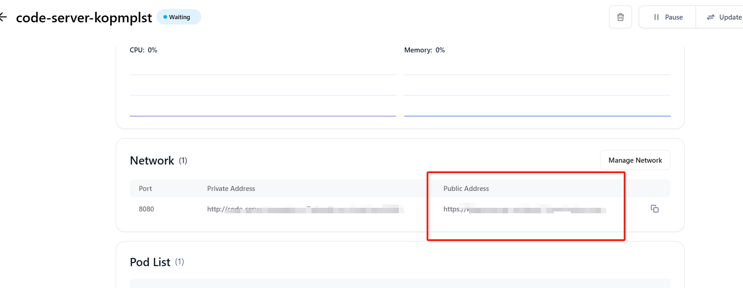Open Manage Network settings
The image size is (743, 288).
635,160
